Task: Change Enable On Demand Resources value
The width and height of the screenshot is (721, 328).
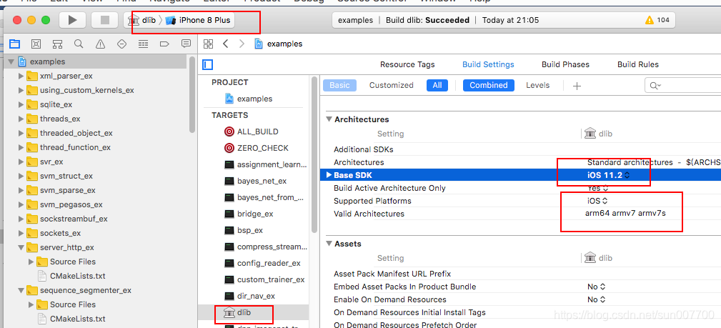Action: click(x=597, y=299)
